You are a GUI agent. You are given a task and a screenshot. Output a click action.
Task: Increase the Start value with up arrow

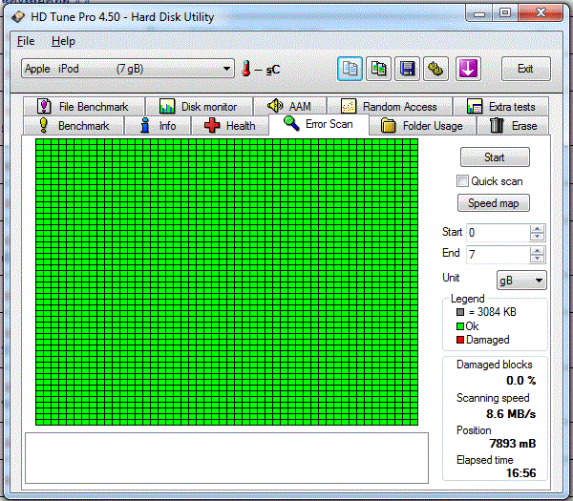click(x=537, y=228)
